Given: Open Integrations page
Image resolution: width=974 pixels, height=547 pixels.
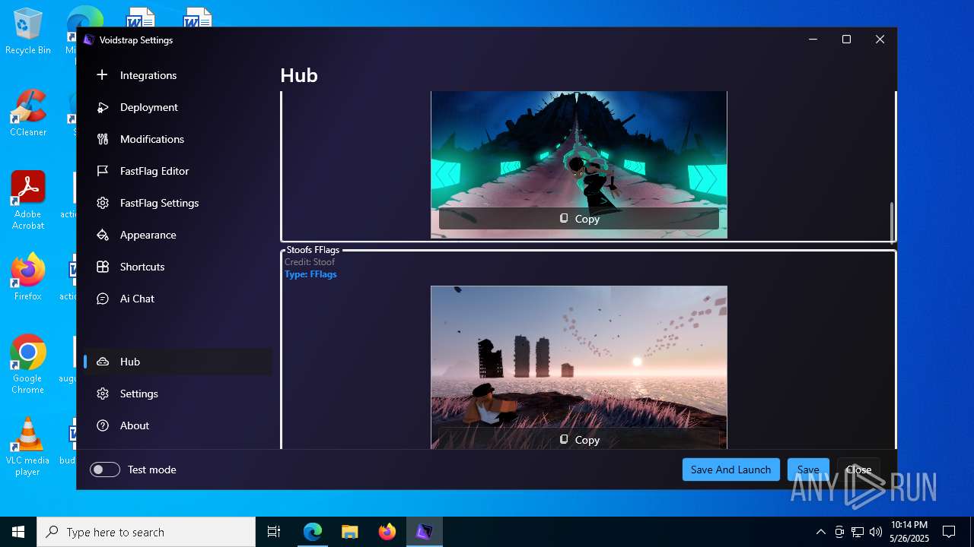Looking at the screenshot, I should (178, 75).
